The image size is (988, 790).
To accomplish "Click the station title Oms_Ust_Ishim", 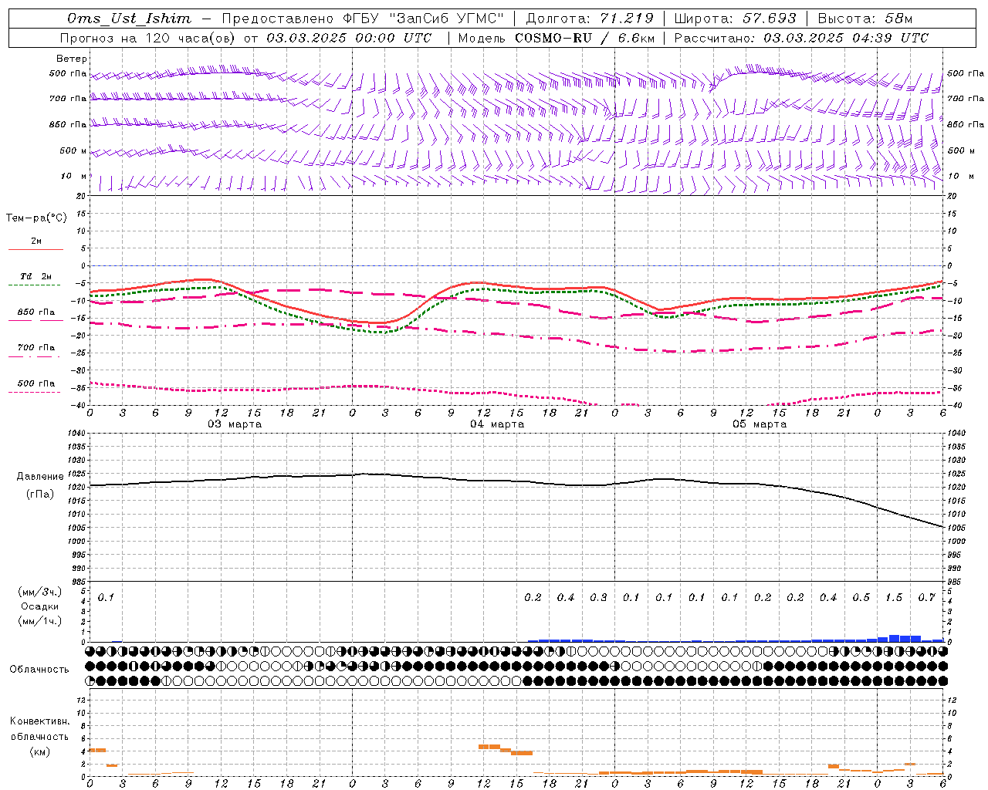I will click(x=130, y=19).
